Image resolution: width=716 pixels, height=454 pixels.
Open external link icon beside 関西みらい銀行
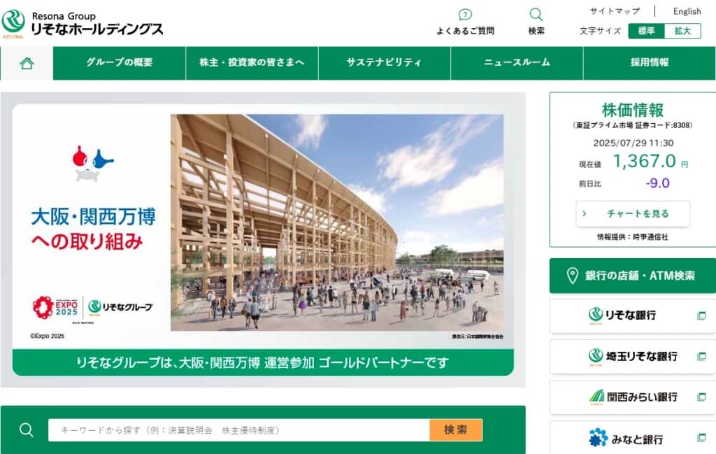point(702,397)
